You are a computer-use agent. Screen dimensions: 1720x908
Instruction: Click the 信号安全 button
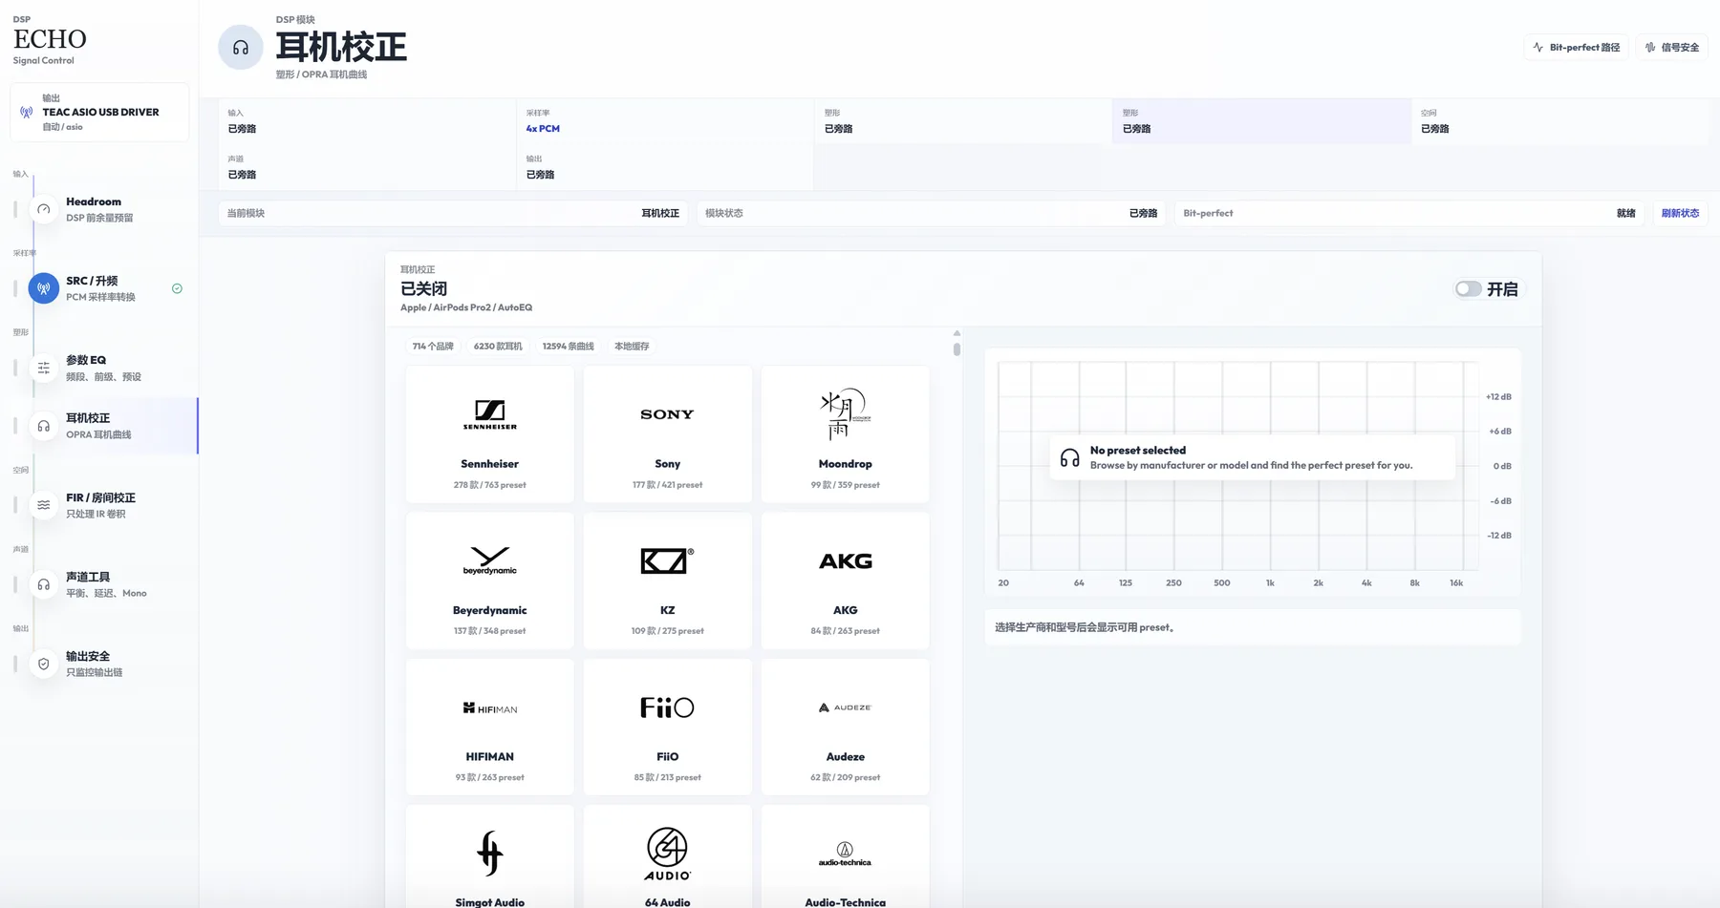click(1672, 47)
